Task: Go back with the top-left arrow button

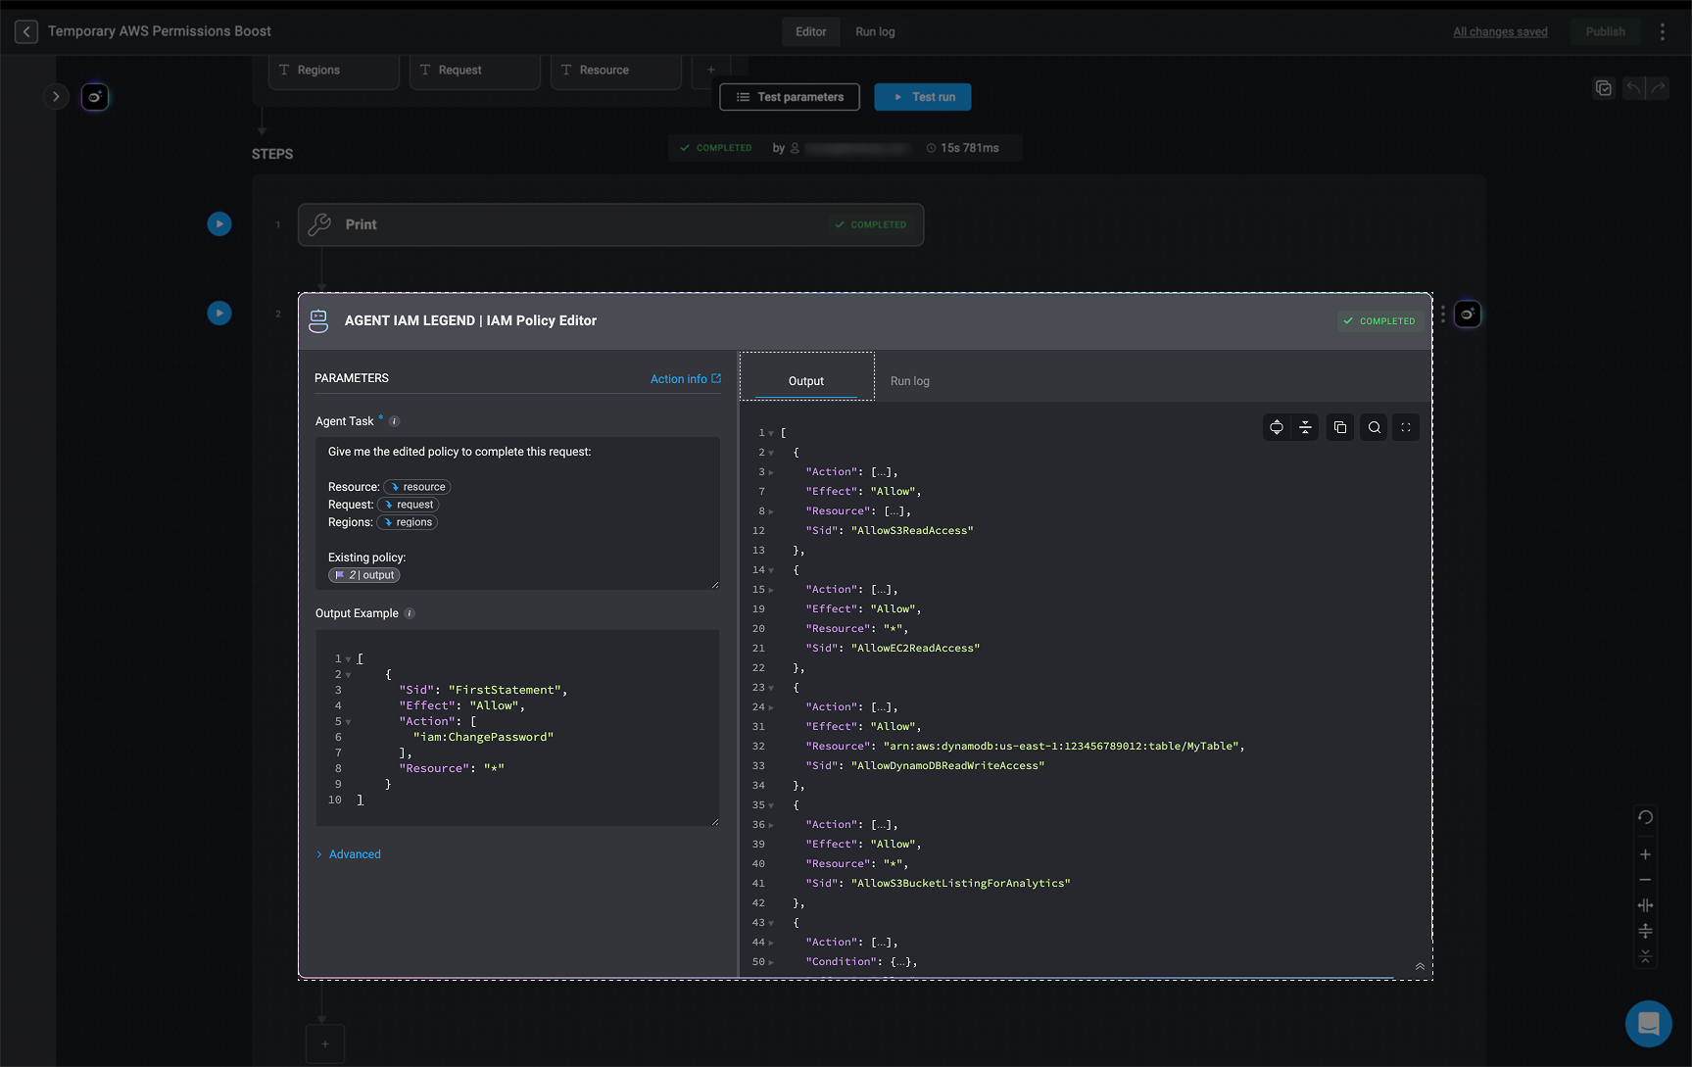Action: 26,31
